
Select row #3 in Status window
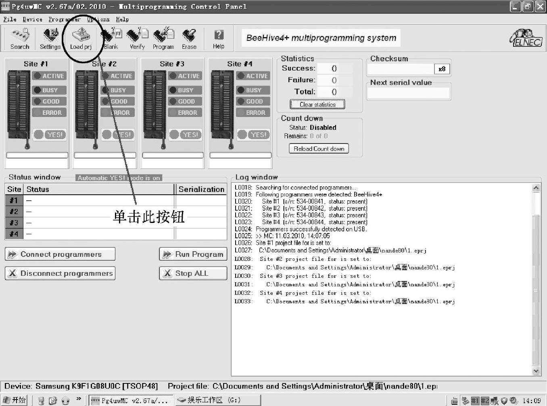(x=116, y=223)
